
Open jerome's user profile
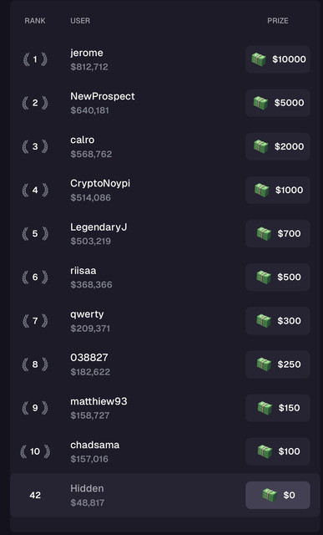coord(87,53)
